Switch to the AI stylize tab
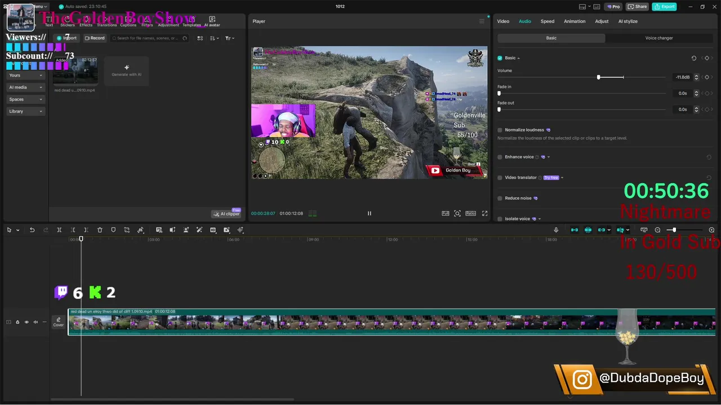Viewport: 721px width, 405px height. pos(628,21)
